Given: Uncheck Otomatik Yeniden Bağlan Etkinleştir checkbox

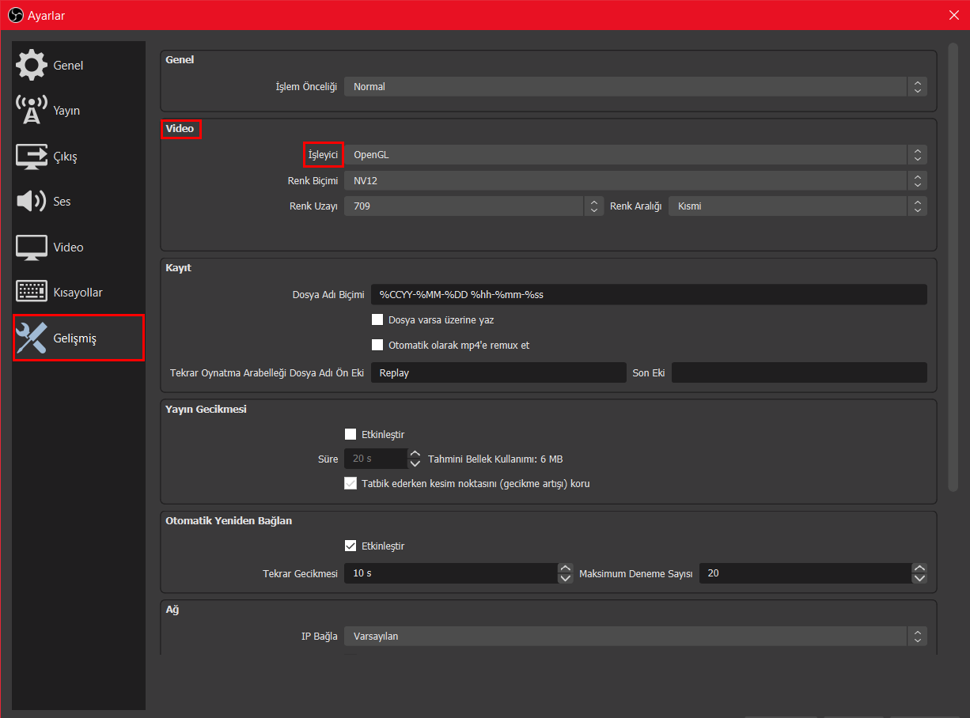Looking at the screenshot, I should 350,546.
